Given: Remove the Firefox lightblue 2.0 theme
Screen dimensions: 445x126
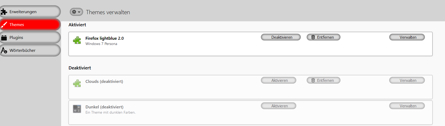Looking at the screenshot, I should point(323,37).
